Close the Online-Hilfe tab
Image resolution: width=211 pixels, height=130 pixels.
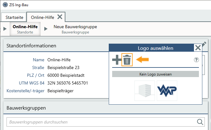(60, 17)
